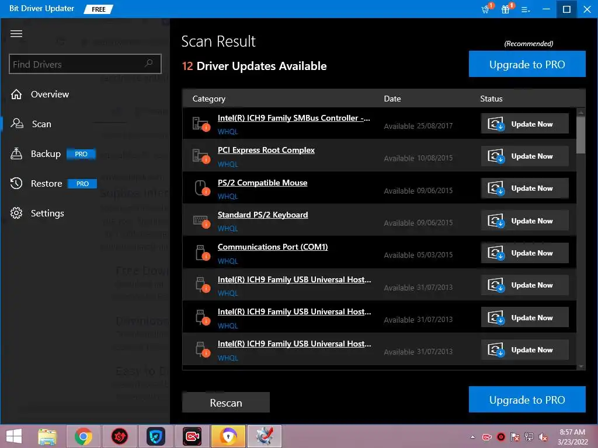Open Settings from sidebar
The width and height of the screenshot is (598, 448).
pos(47,213)
